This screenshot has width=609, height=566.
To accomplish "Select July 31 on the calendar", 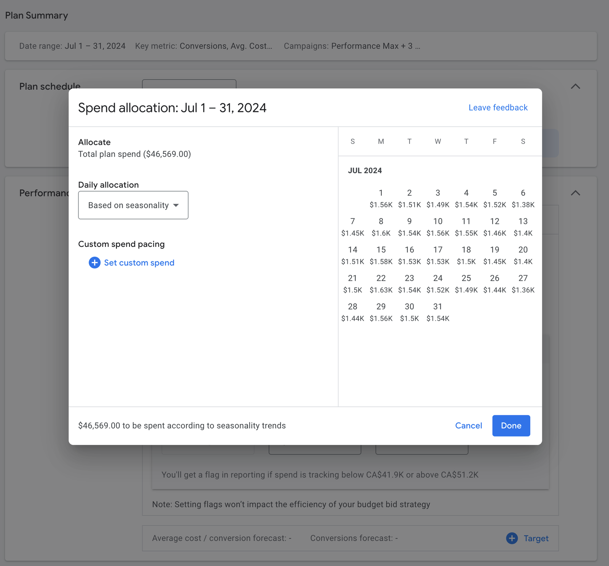I will (x=438, y=312).
